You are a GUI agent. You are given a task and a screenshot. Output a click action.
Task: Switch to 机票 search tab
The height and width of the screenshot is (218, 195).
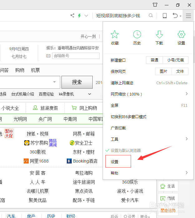(x=36, y=70)
